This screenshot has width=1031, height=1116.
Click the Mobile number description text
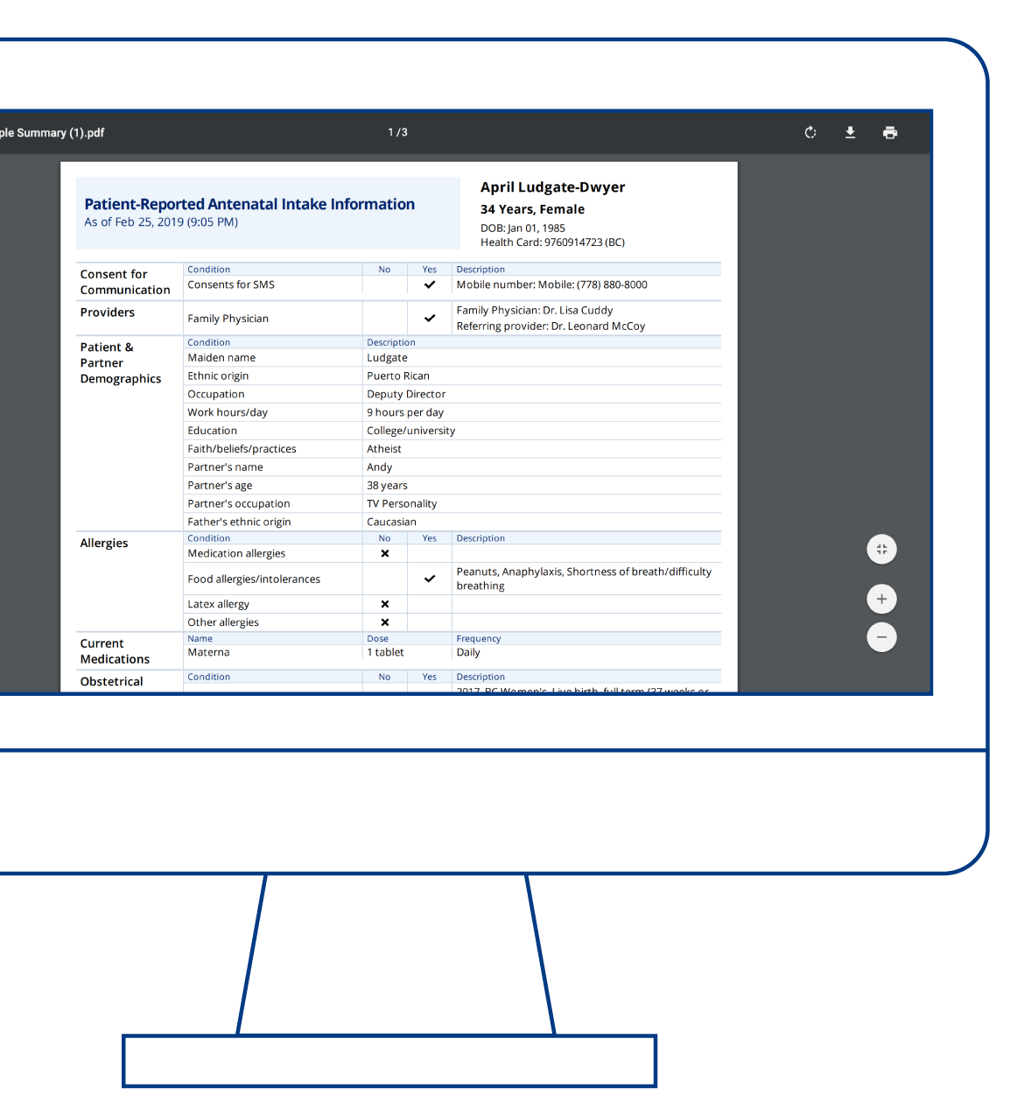551,284
